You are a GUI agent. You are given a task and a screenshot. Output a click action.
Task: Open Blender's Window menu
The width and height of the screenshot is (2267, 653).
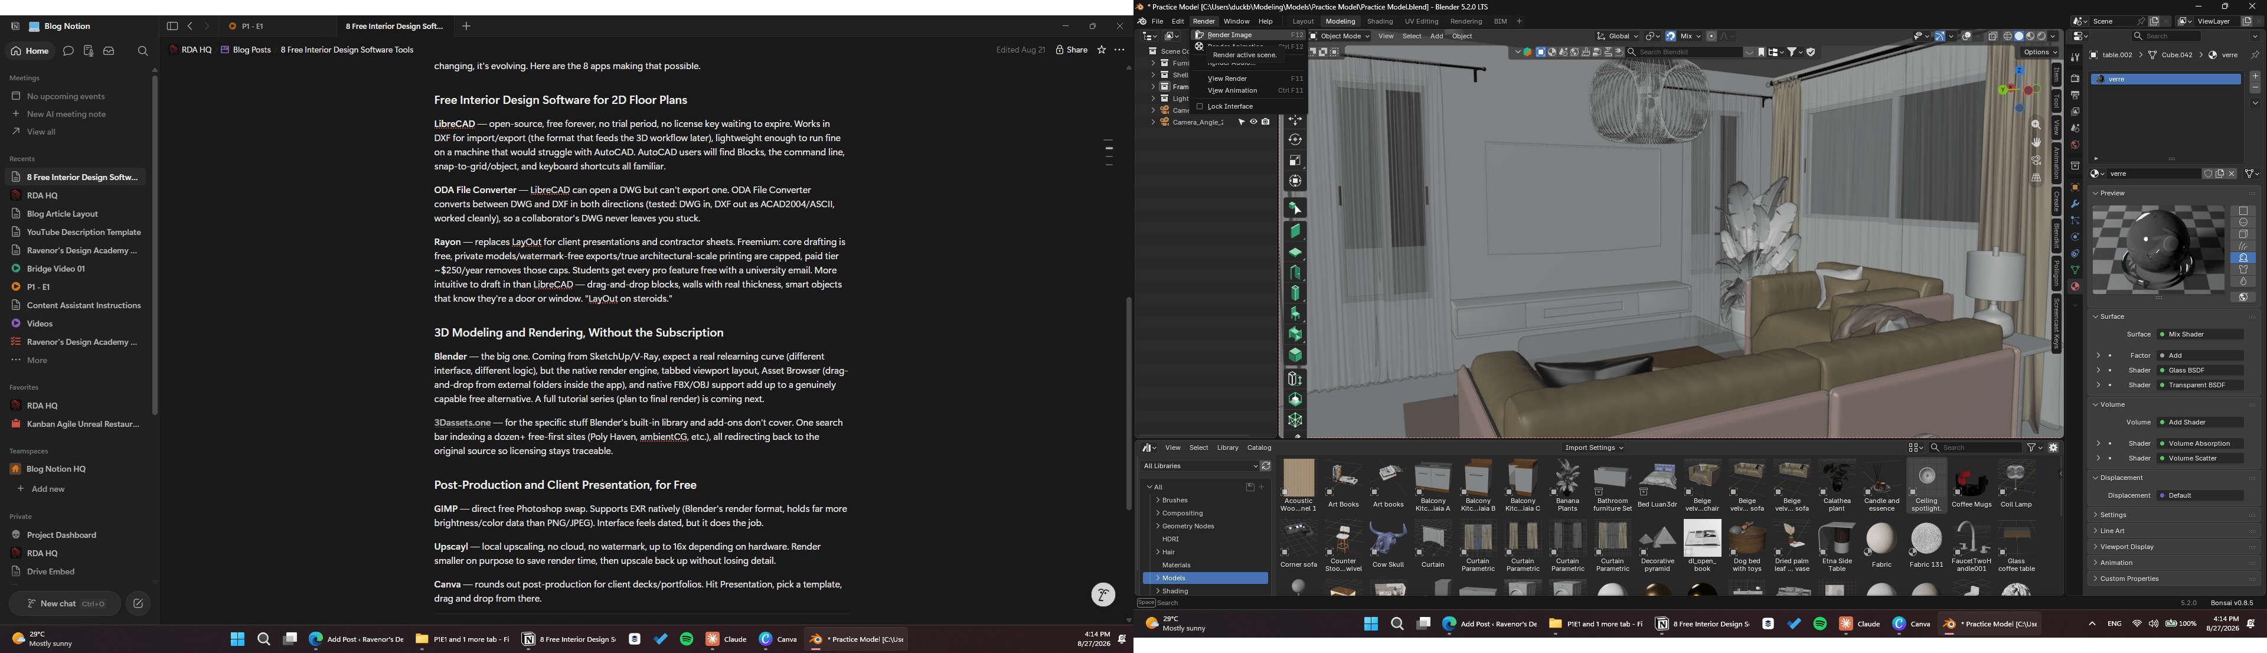click(x=1236, y=22)
